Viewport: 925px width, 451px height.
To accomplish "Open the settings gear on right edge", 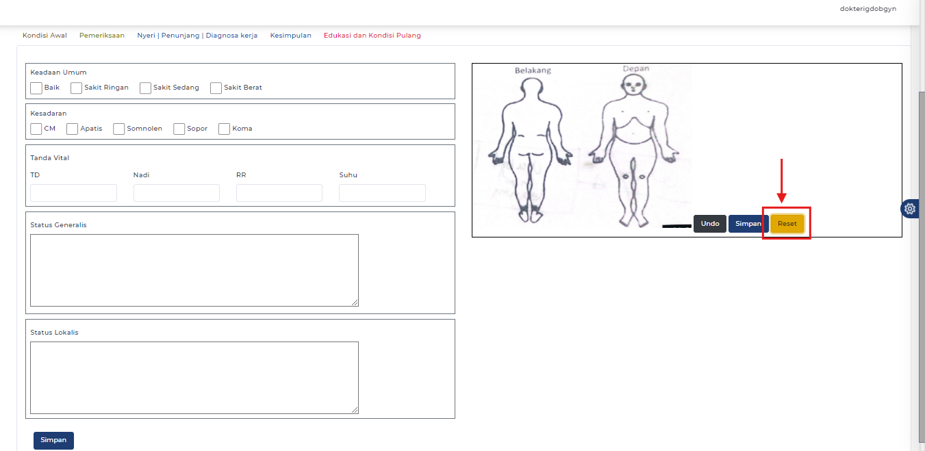I will 910,209.
